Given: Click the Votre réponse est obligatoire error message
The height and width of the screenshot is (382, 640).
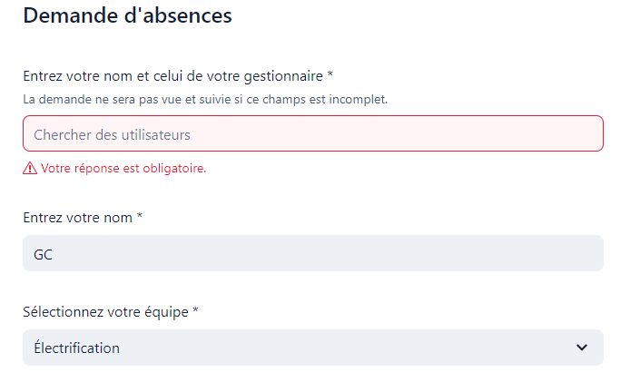Looking at the screenshot, I should tap(123, 168).
